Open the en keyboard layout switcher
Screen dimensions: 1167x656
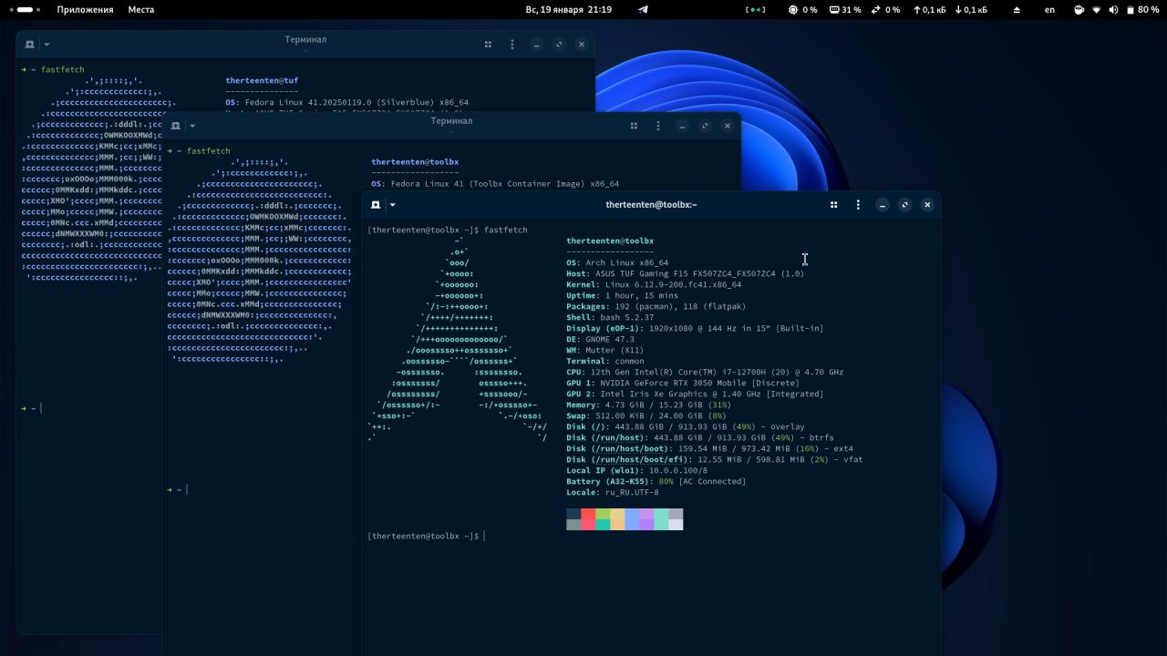click(1049, 9)
